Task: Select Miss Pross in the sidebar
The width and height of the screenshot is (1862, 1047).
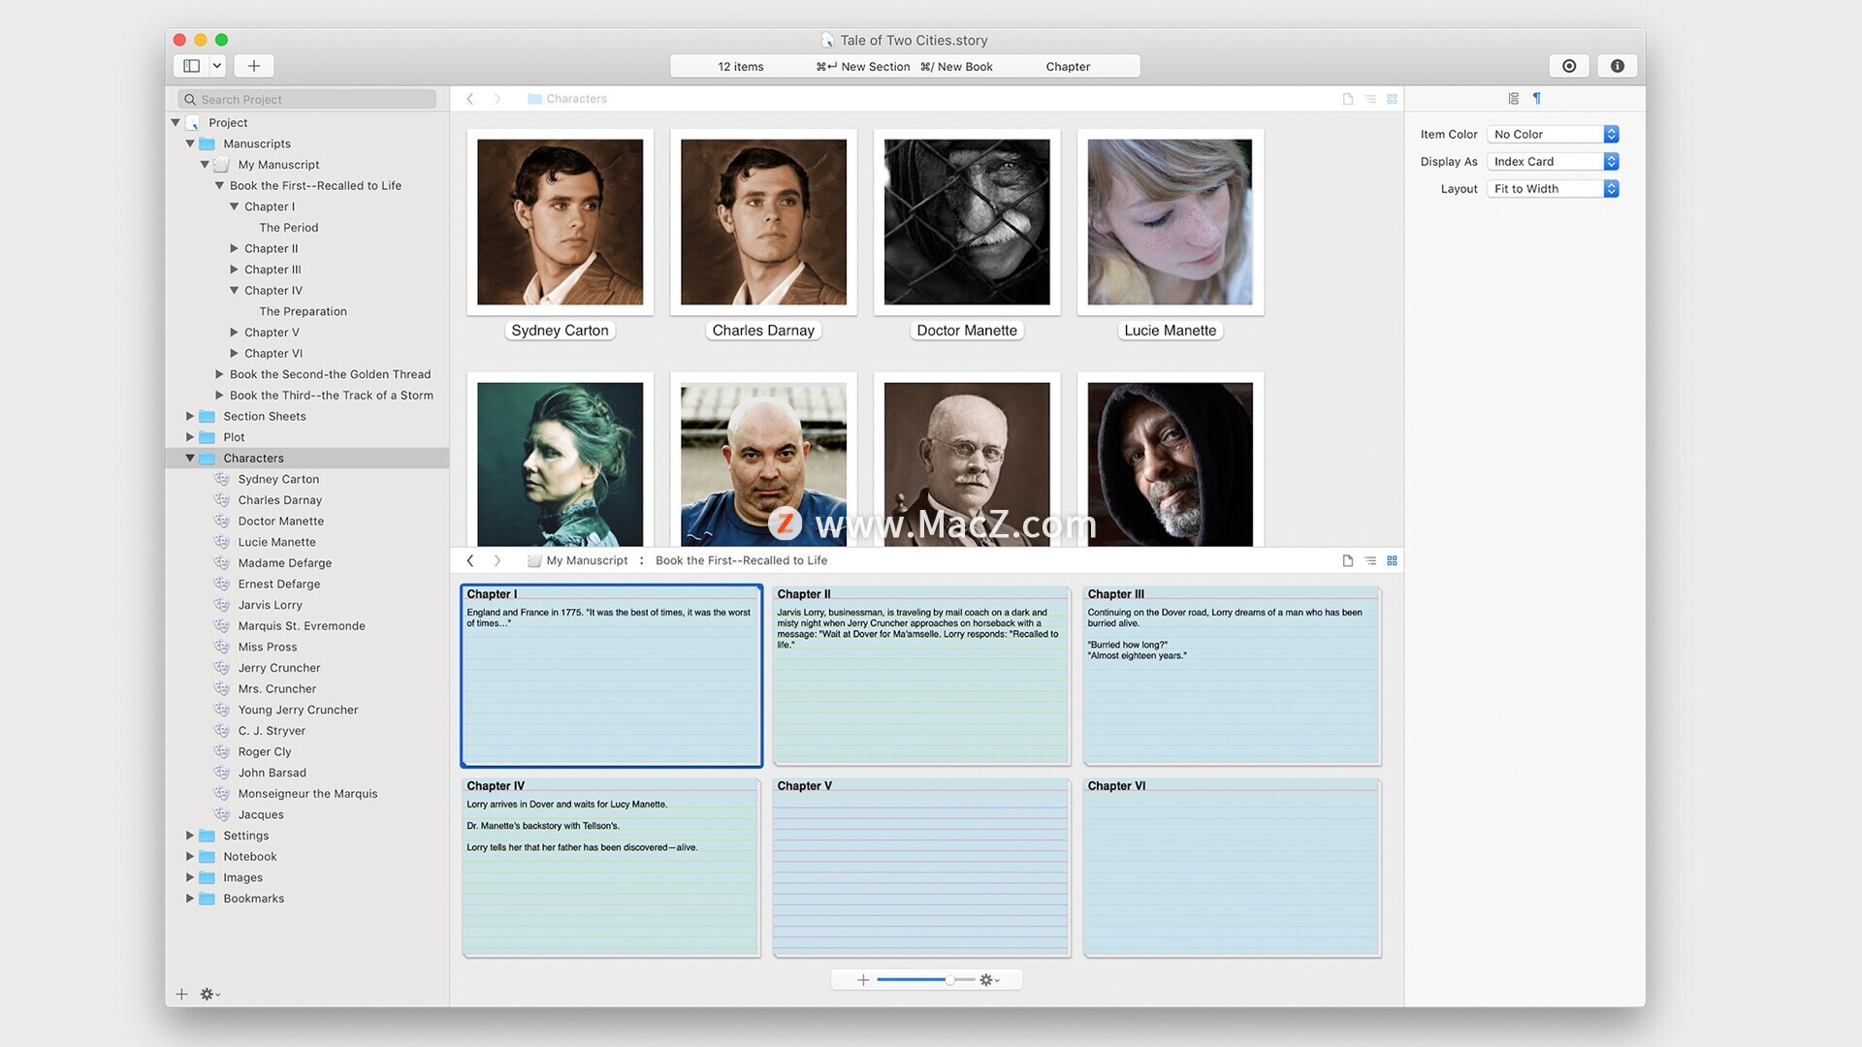Action: [268, 648]
